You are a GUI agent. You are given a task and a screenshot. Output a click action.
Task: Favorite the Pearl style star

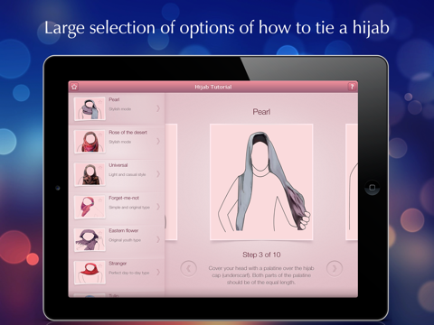(100, 101)
